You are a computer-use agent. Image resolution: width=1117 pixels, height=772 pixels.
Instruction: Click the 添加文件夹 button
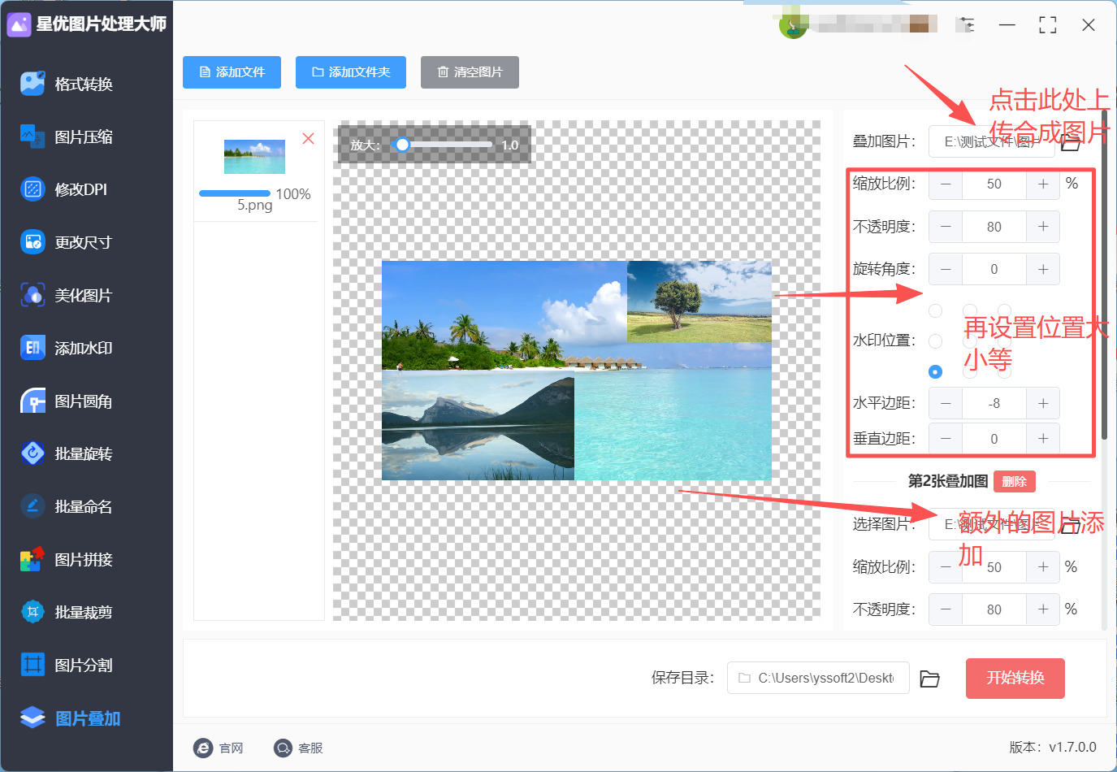(351, 72)
